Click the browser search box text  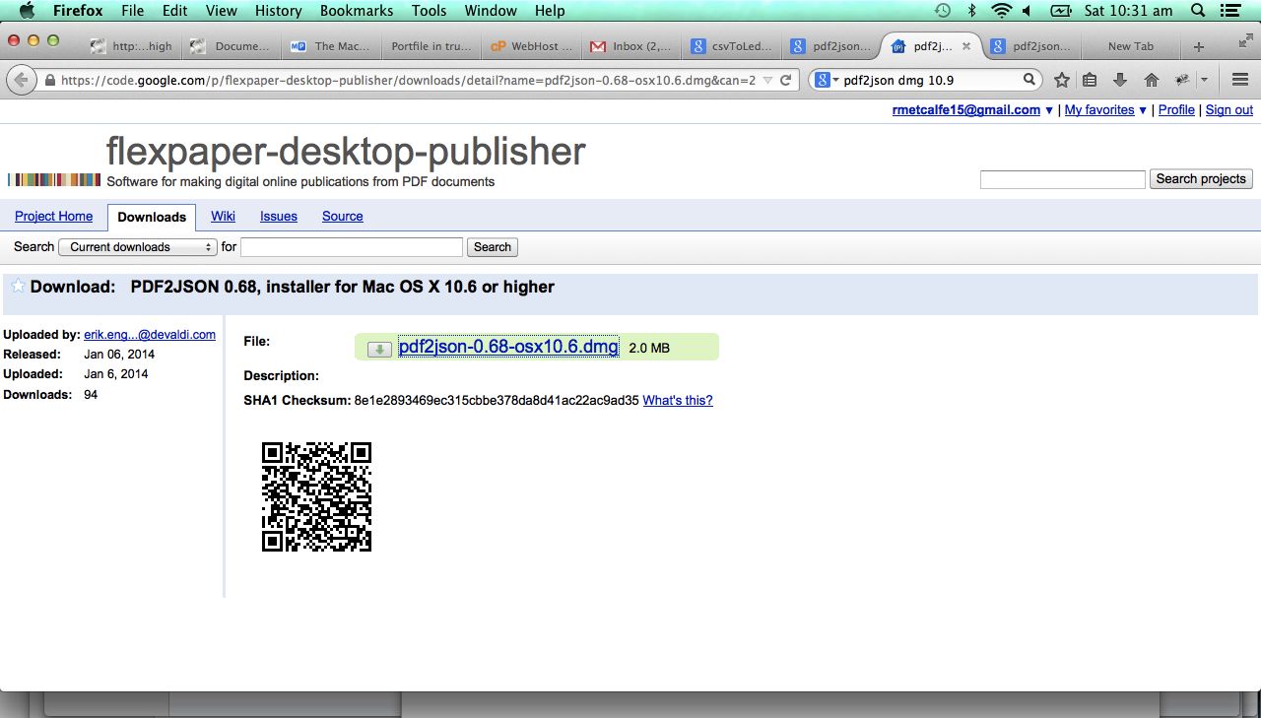(898, 81)
